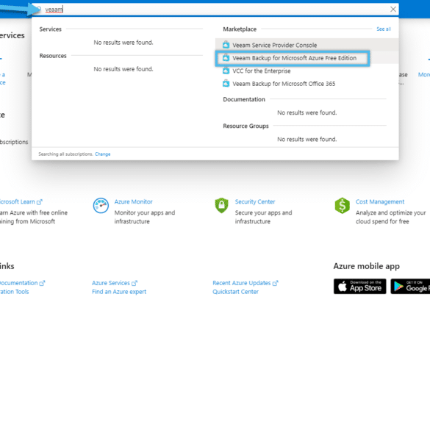Click Get it on Google Play badge
Image resolution: width=430 pixels, height=430 pixels.
[410, 287]
